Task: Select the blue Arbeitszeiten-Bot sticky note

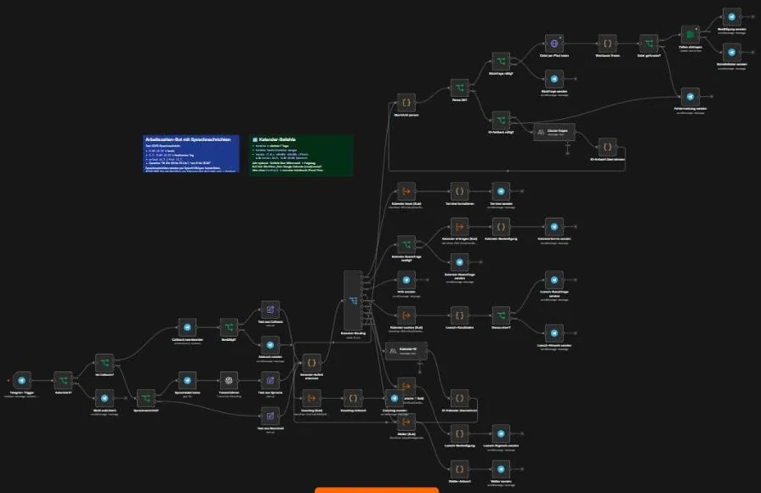Action: 191,153
